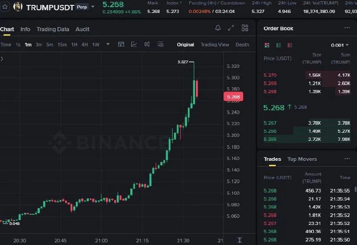Open the Audit tab
Viewport: 357px width, 245px height.
click(x=83, y=29)
